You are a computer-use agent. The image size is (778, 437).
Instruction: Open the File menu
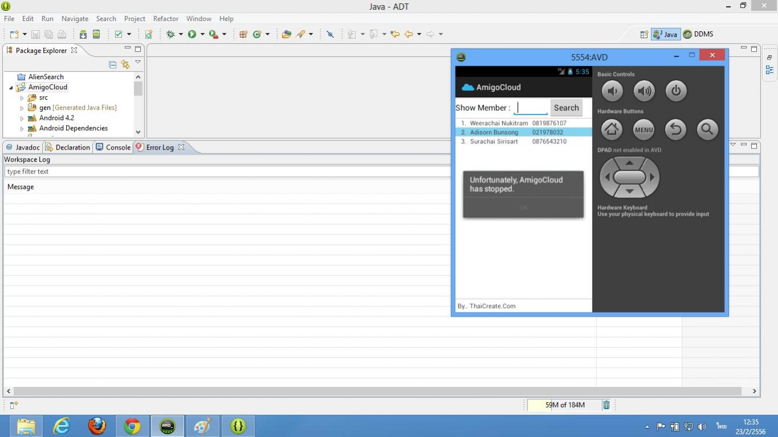tap(9, 19)
